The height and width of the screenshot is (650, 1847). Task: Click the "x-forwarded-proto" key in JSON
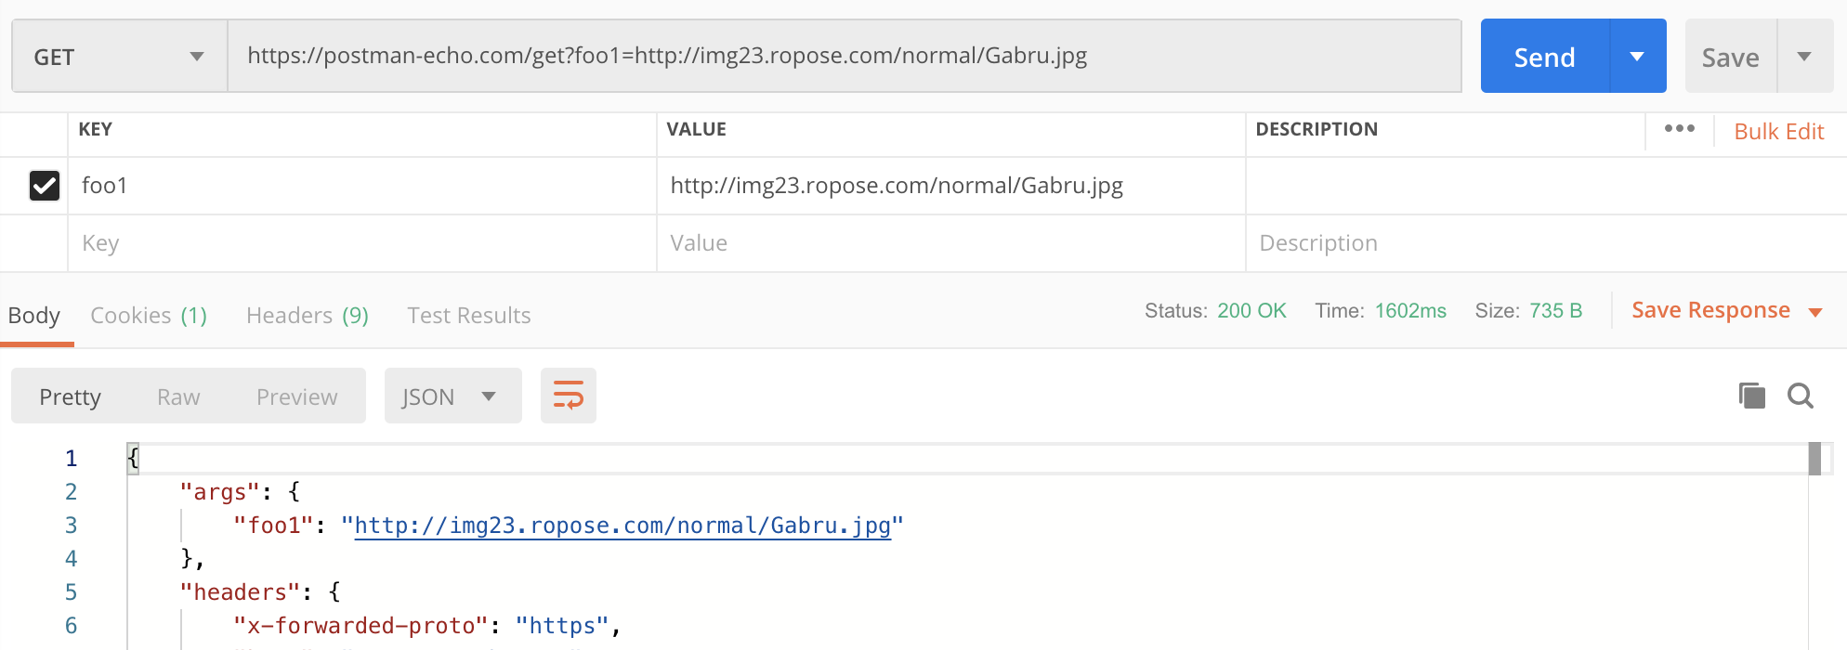[360, 626]
